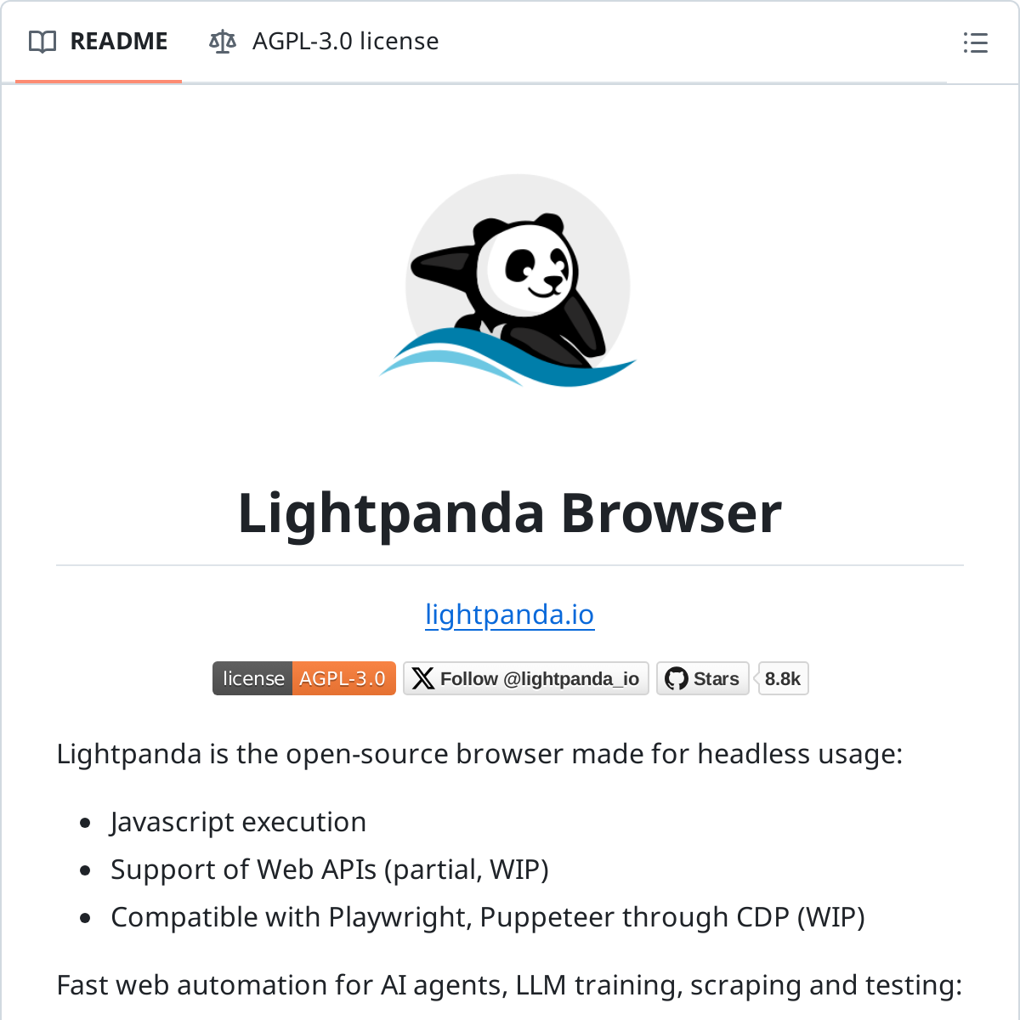The width and height of the screenshot is (1020, 1020).
Task: Click the 'Fast web automation' sentence
Action: point(509,985)
